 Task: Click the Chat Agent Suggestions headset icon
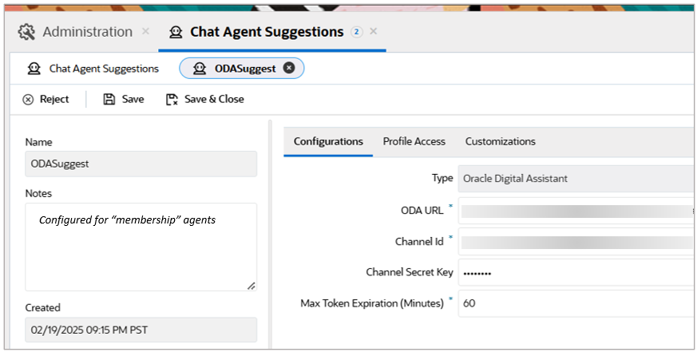pos(176,33)
